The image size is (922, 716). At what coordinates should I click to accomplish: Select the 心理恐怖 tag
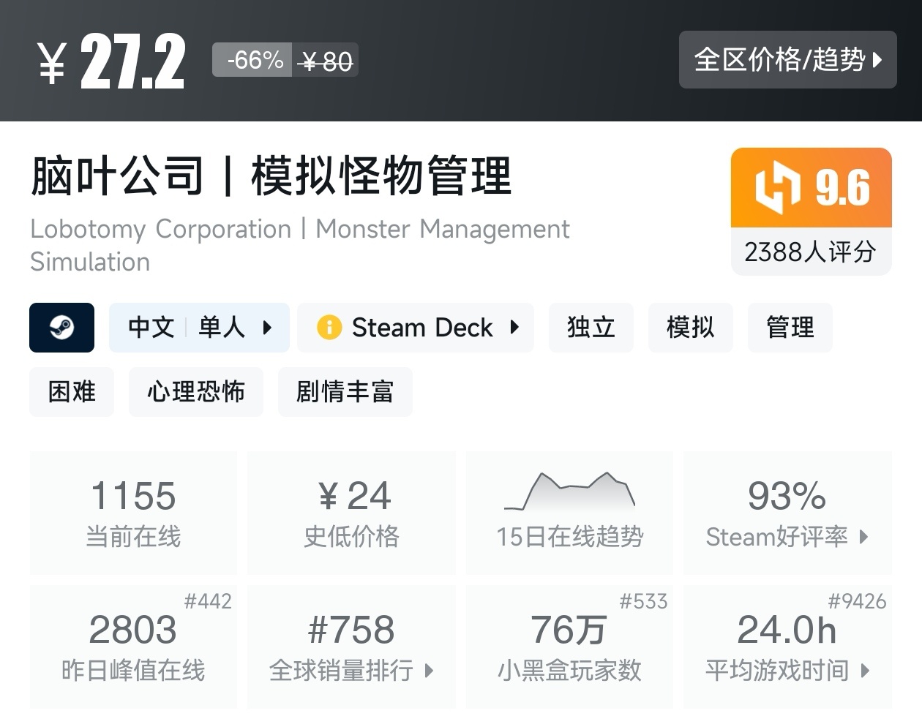point(196,392)
